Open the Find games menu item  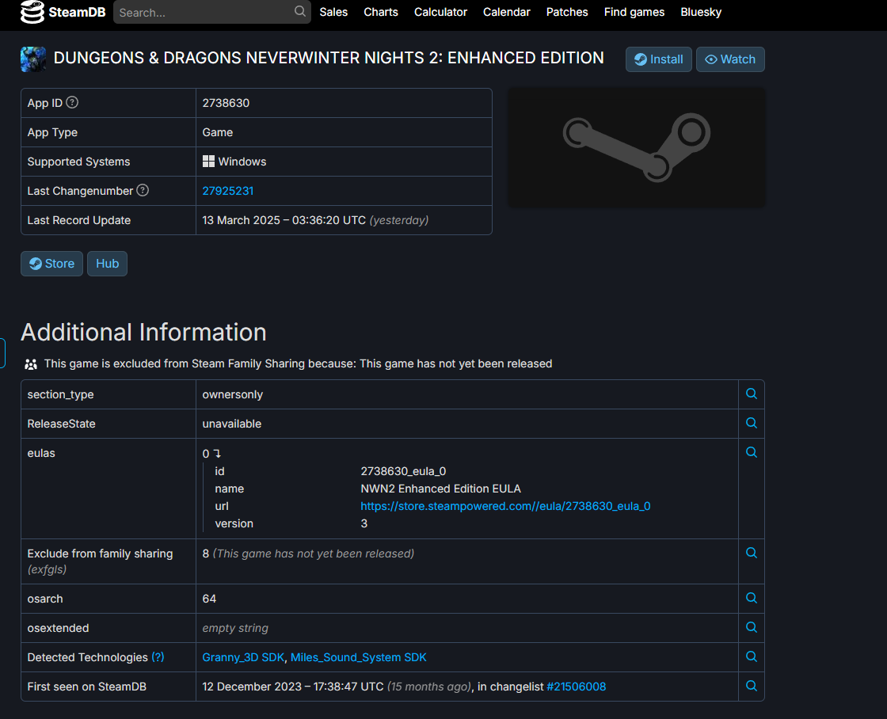(x=634, y=12)
